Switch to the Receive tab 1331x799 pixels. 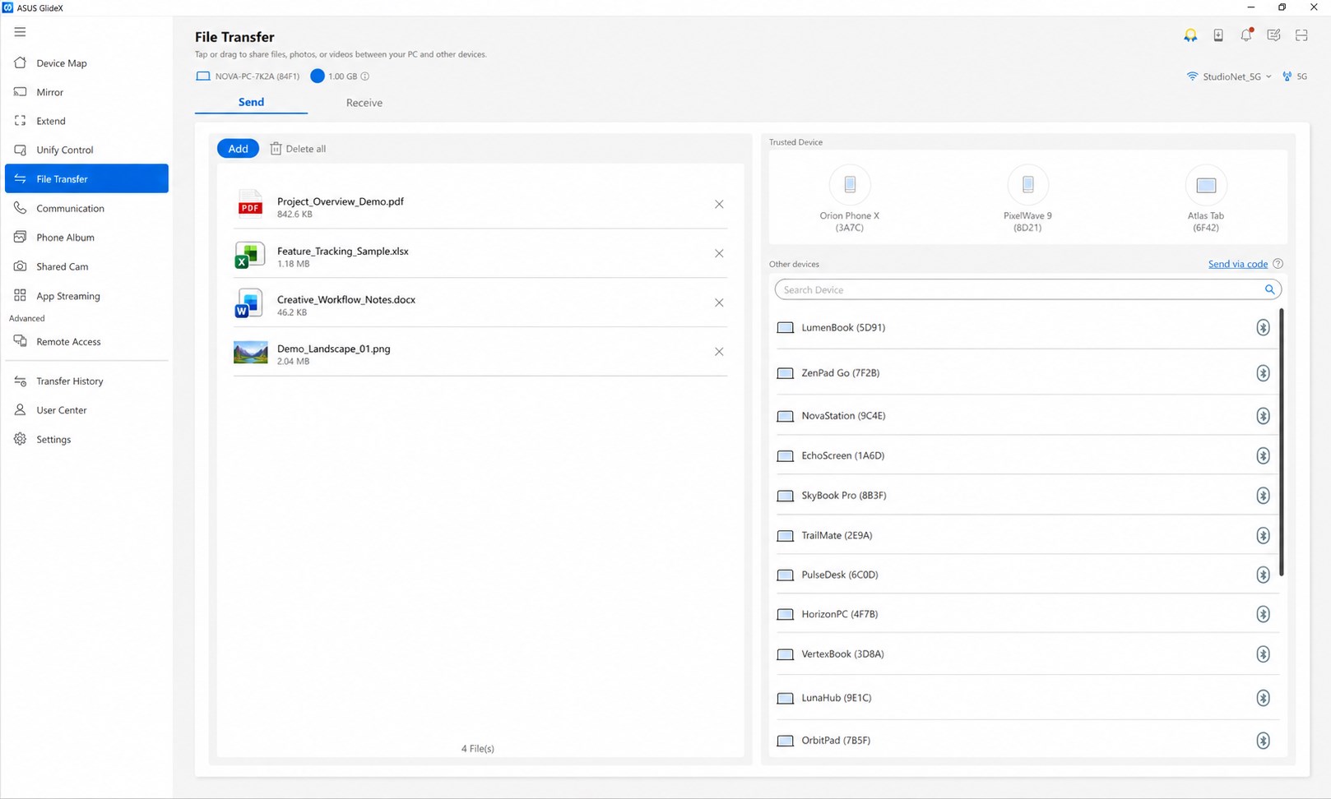coord(364,103)
